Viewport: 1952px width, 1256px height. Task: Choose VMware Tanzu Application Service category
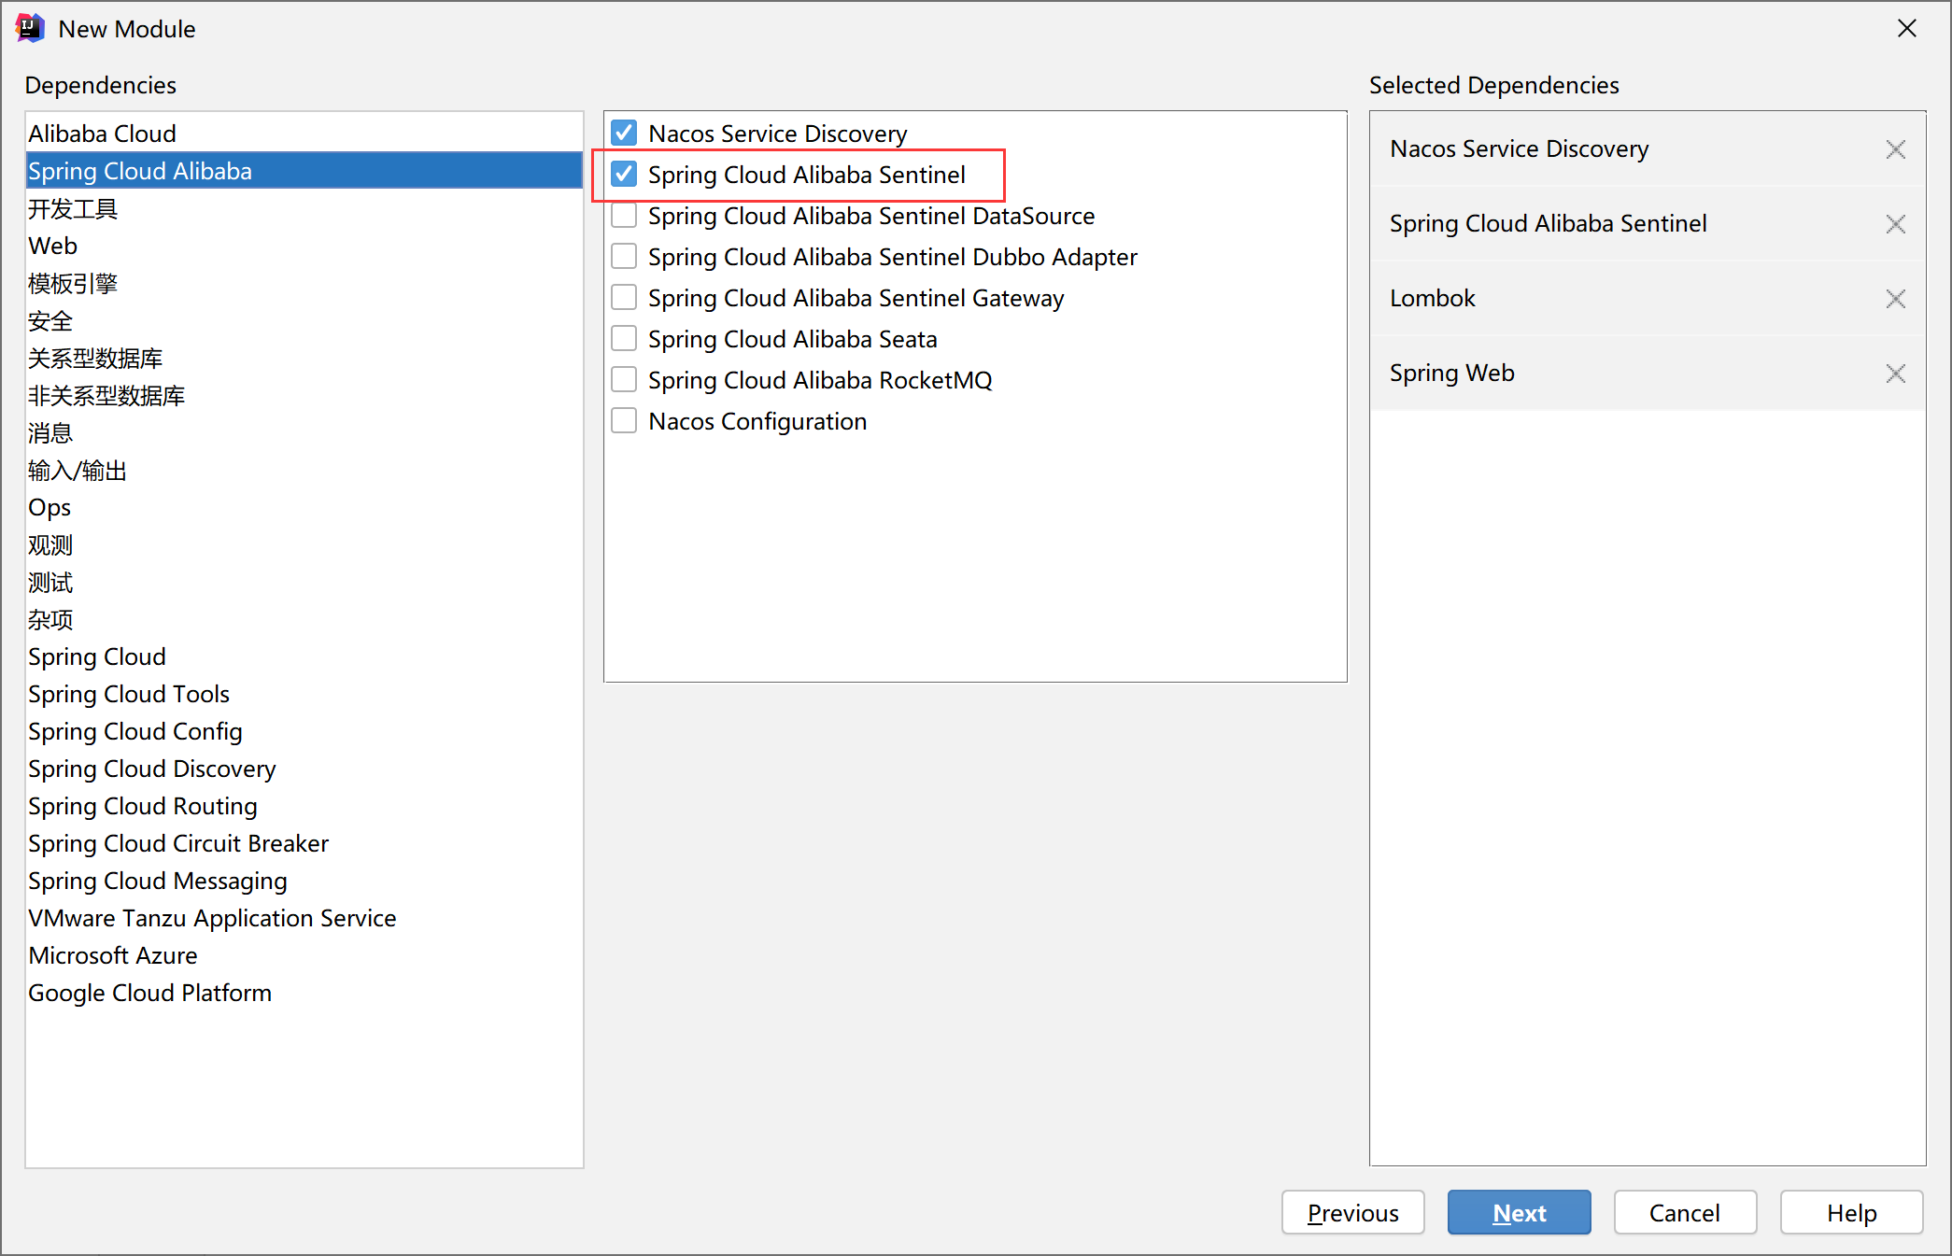pos(304,918)
